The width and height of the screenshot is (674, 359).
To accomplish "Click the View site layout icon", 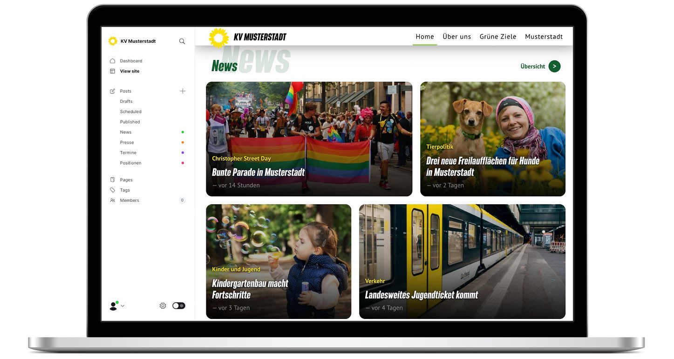I will coord(112,71).
